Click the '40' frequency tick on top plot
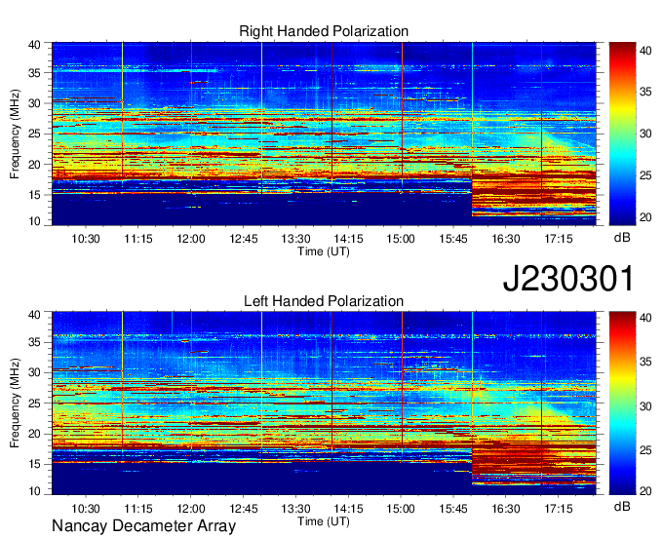The width and height of the screenshot is (663, 538). [x=35, y=45]
